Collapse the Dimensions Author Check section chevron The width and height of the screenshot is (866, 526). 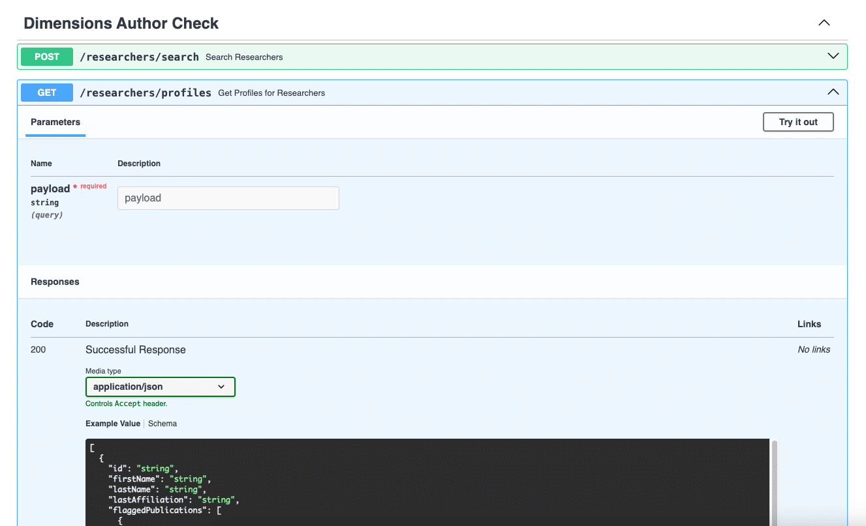[x=824, y=23]
